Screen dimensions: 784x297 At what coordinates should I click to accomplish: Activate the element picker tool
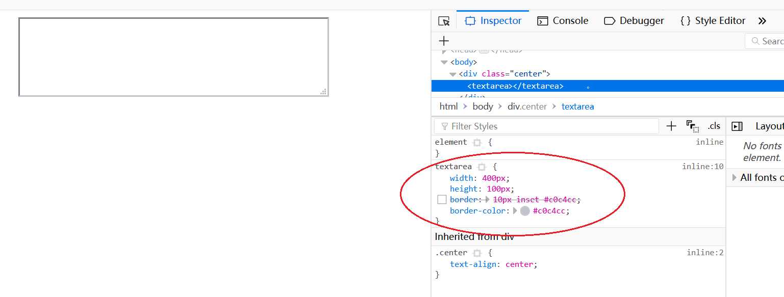(x=444, y=21)
